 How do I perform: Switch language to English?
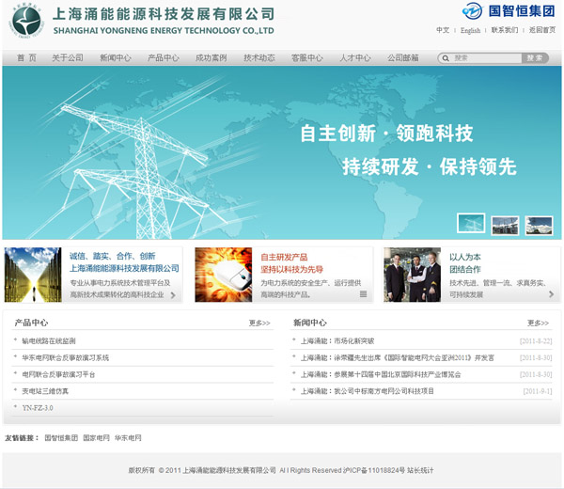click(471, 31)
